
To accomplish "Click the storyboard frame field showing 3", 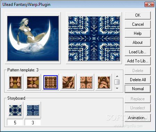I will (33, 123).
